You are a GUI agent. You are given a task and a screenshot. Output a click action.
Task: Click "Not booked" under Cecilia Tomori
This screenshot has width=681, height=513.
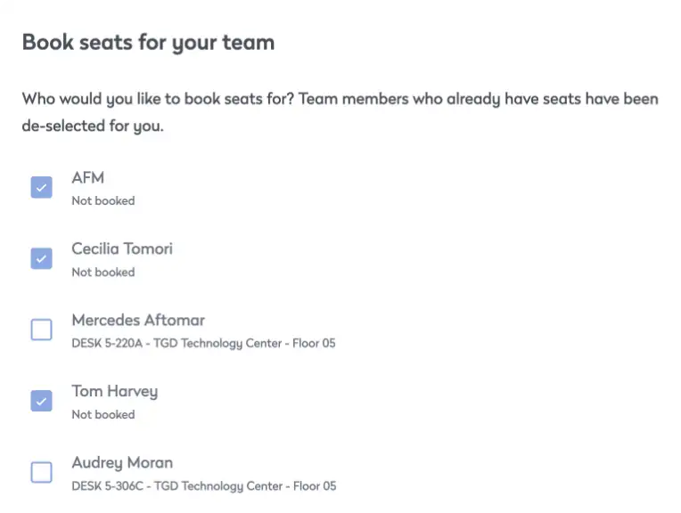click(103, 273)
